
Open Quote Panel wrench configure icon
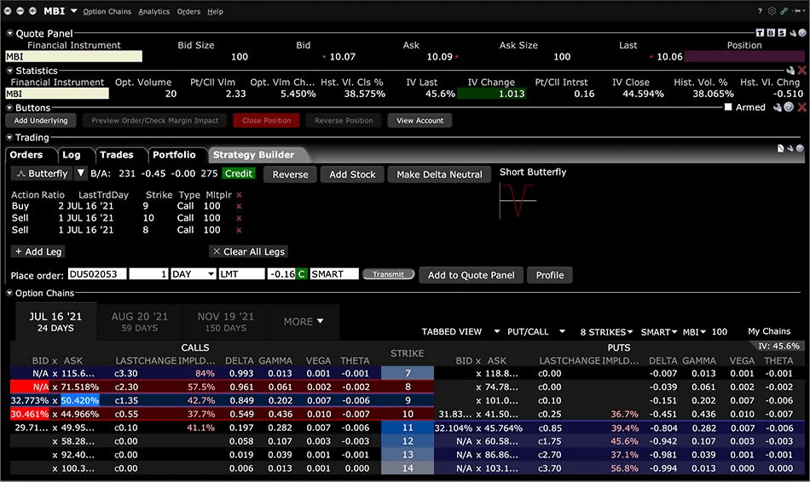click(792, 33)
